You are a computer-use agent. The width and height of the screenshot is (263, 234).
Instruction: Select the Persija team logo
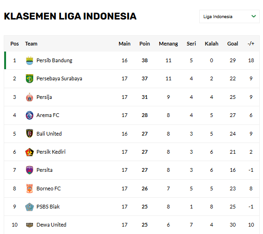(x=29, y=97)
